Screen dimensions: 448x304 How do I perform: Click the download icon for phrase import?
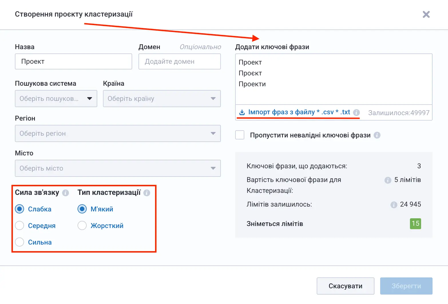(242, 112)
